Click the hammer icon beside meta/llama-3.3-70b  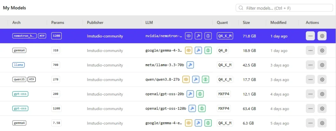(190, 65)
